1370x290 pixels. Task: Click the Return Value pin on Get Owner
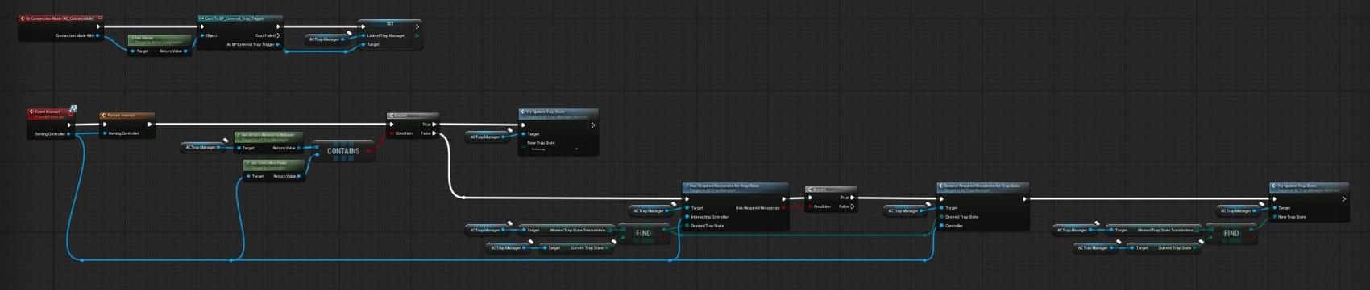point(186,51)
